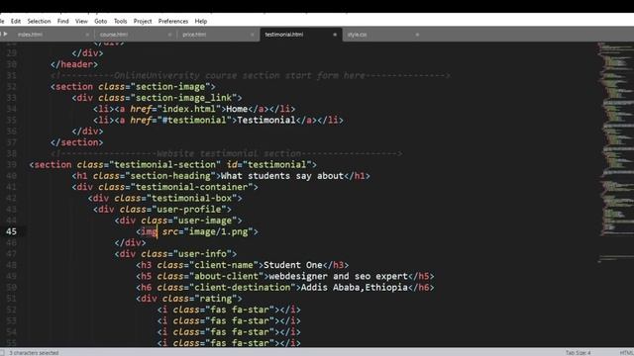Click line number 45 in gutter
This screenshot has width=634, height=356.
tap(11, 231)
